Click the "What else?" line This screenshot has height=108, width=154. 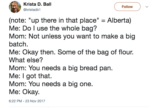tap(26, 60)
